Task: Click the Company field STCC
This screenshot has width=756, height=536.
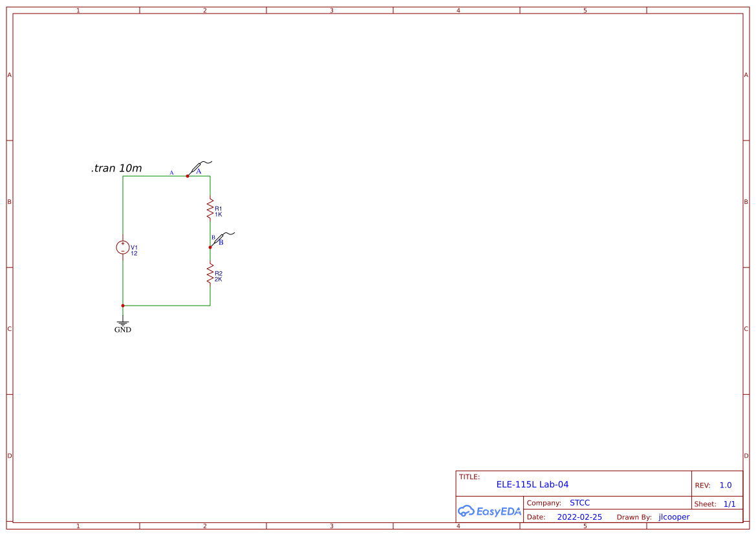Action: (x=579, y=502)
